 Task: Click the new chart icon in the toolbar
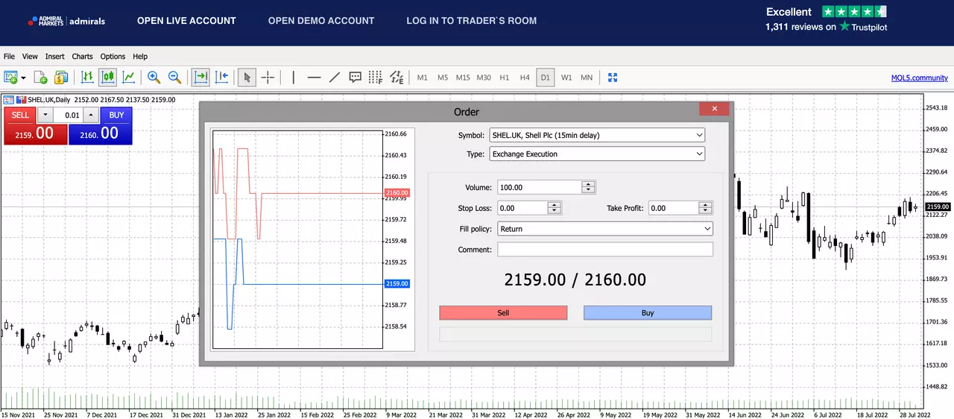click(x=10, y=77)
